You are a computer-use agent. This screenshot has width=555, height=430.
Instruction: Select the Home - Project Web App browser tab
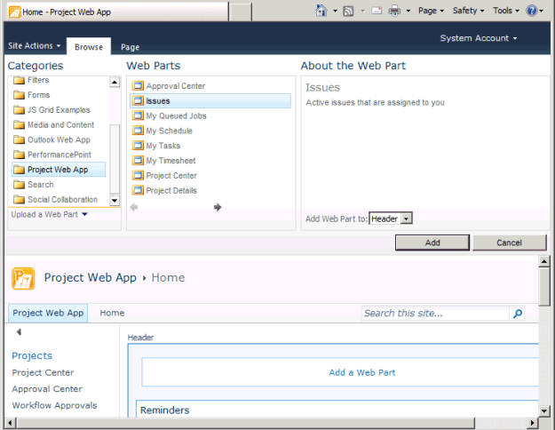[x=118, y=12]
